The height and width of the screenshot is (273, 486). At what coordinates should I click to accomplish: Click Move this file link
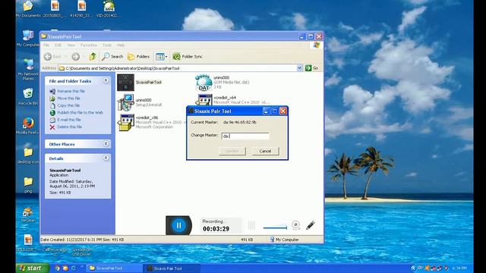(x=68, y=99)
